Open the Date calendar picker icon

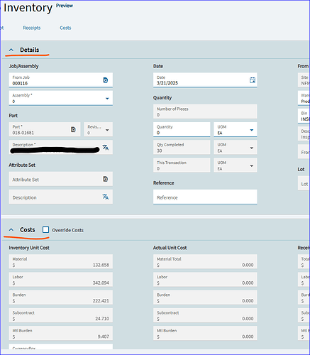253,80
